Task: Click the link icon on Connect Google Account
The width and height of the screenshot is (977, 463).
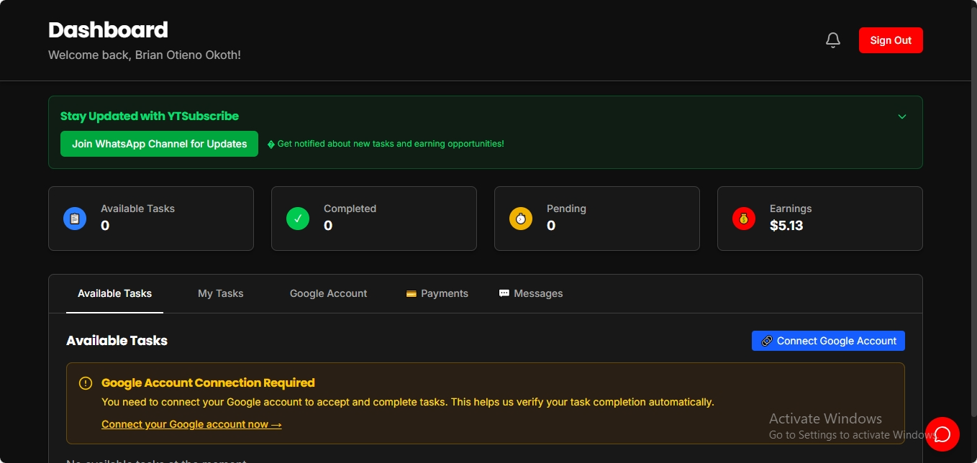Action: coord(767,340)
